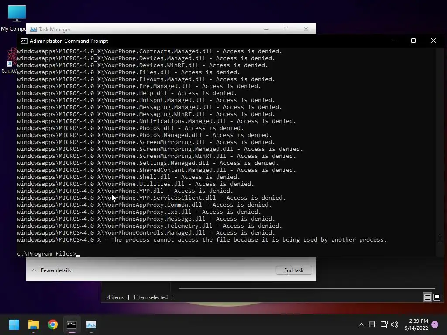Click the 'YourPhone.ScreenMirroring.WinRT.dll' line
447x335 pixels.
click(157, 156)
